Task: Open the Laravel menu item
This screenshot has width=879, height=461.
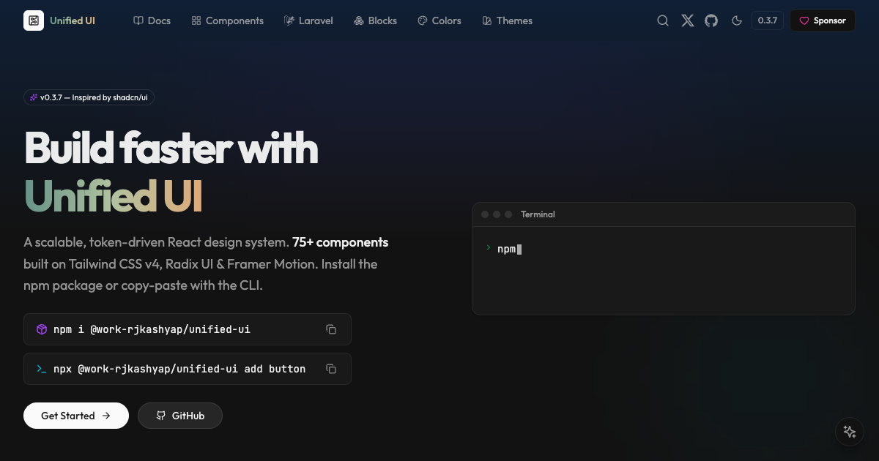Action: (308, 20)
